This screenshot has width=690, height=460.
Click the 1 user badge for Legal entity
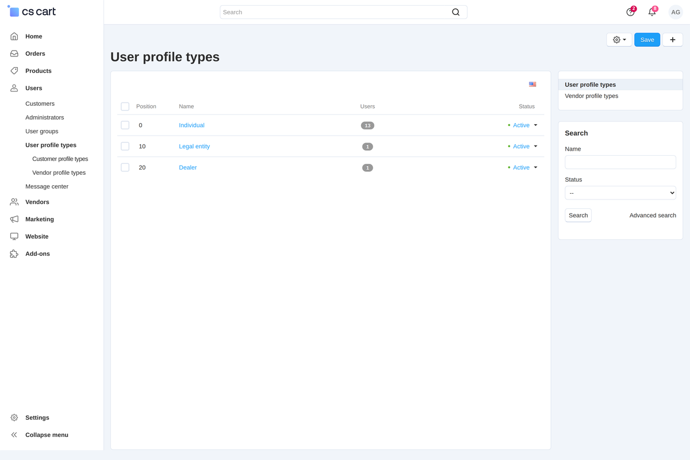point(367,147)
